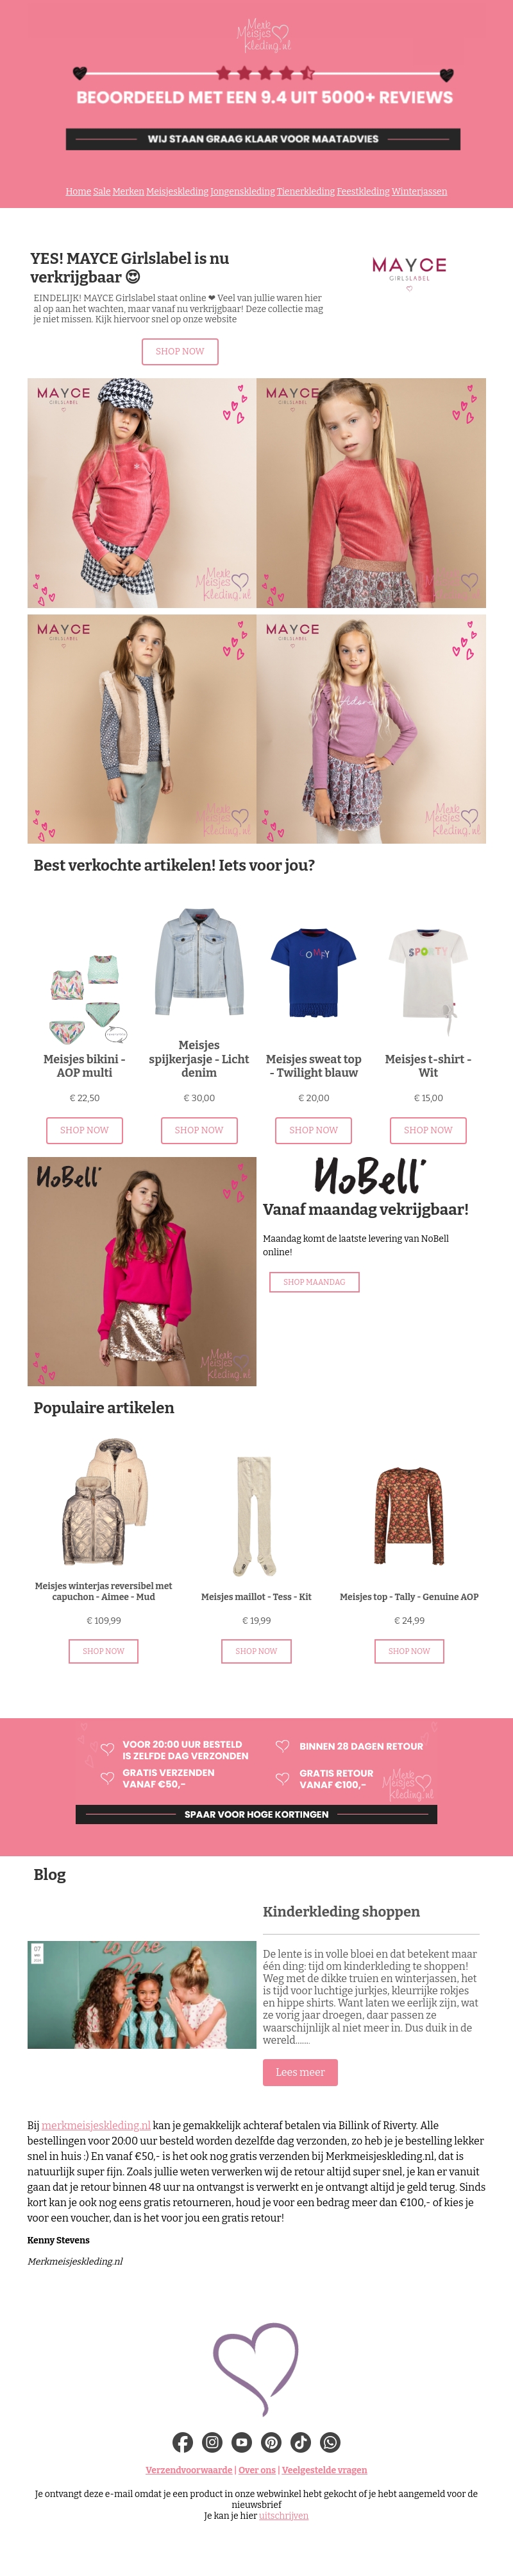Go to Feestkleding in the navigation
The height and width of the screenshot is (2576, 513).
coord(364,191)
